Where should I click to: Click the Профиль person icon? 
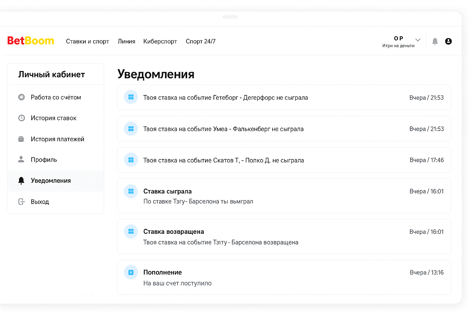21,159
